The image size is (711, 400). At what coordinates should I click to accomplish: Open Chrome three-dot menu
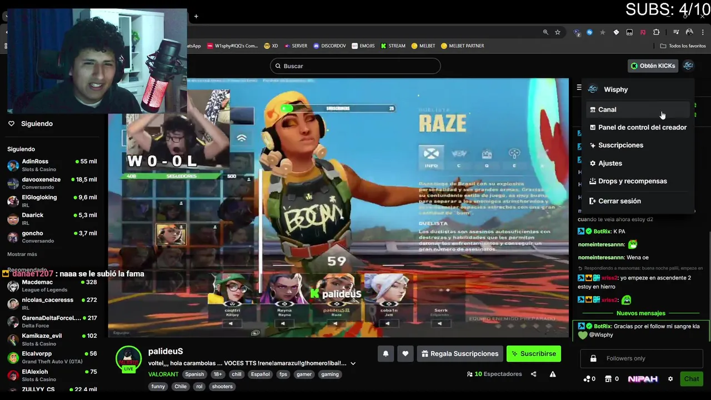click(x=702, y=32)
